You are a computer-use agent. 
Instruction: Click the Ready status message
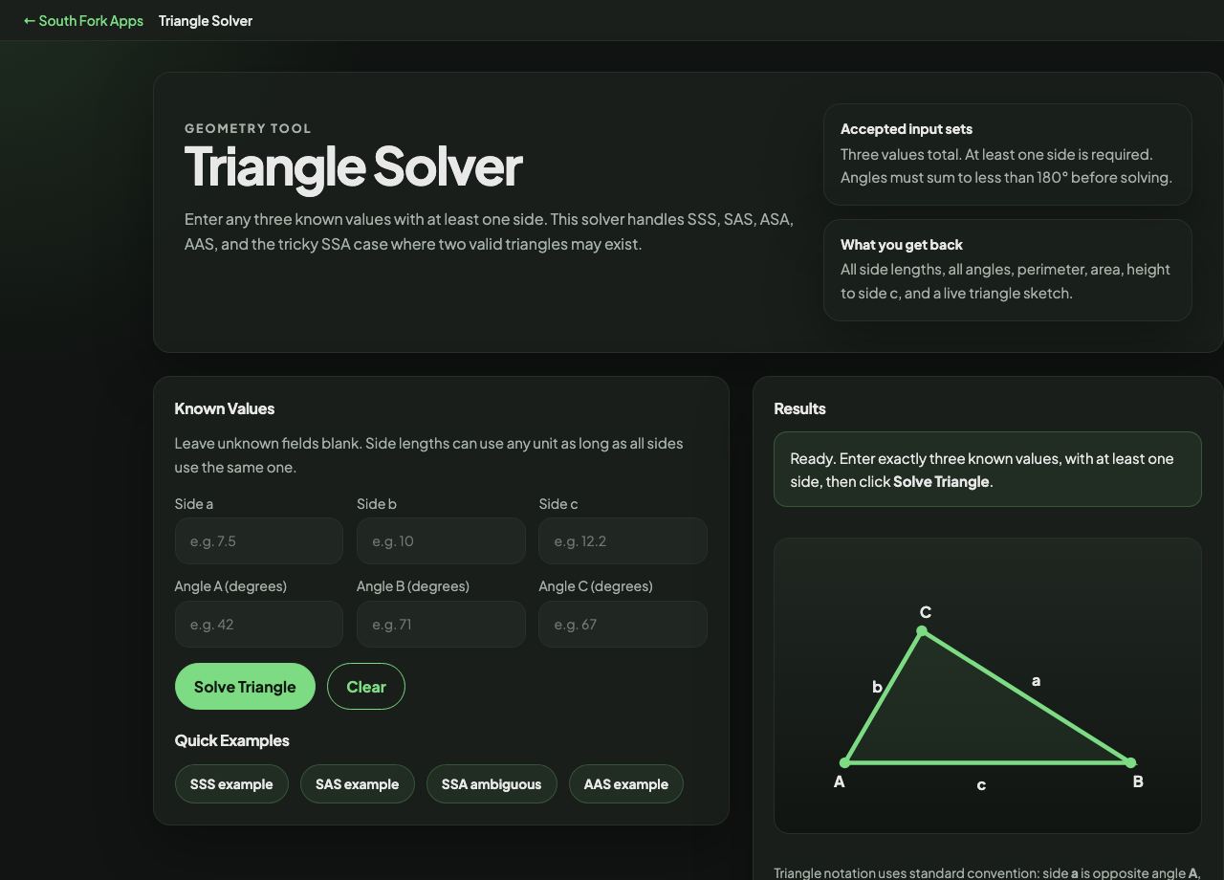pyautogui.click(x=987, y=470)
